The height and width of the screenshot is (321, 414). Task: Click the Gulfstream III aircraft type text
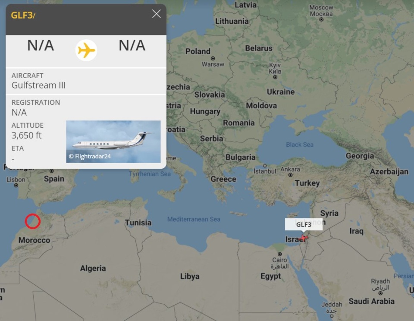click(39, 85)
